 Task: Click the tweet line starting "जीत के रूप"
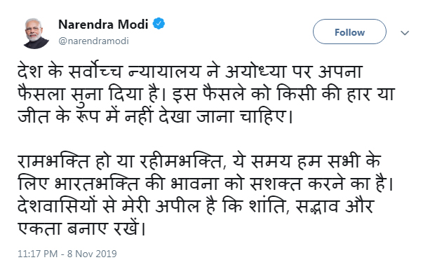pos(156,116)
